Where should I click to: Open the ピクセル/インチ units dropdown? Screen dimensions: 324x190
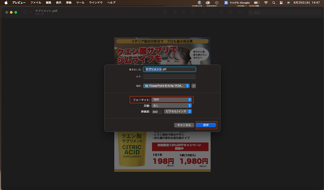pyautogui.click(x=178, y=111)
